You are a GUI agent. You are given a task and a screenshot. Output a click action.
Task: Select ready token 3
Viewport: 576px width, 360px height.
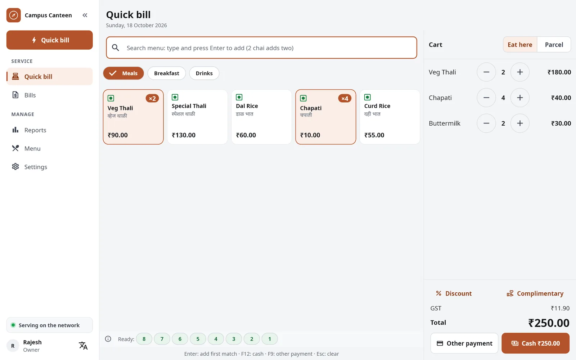[x=234, y=339]
